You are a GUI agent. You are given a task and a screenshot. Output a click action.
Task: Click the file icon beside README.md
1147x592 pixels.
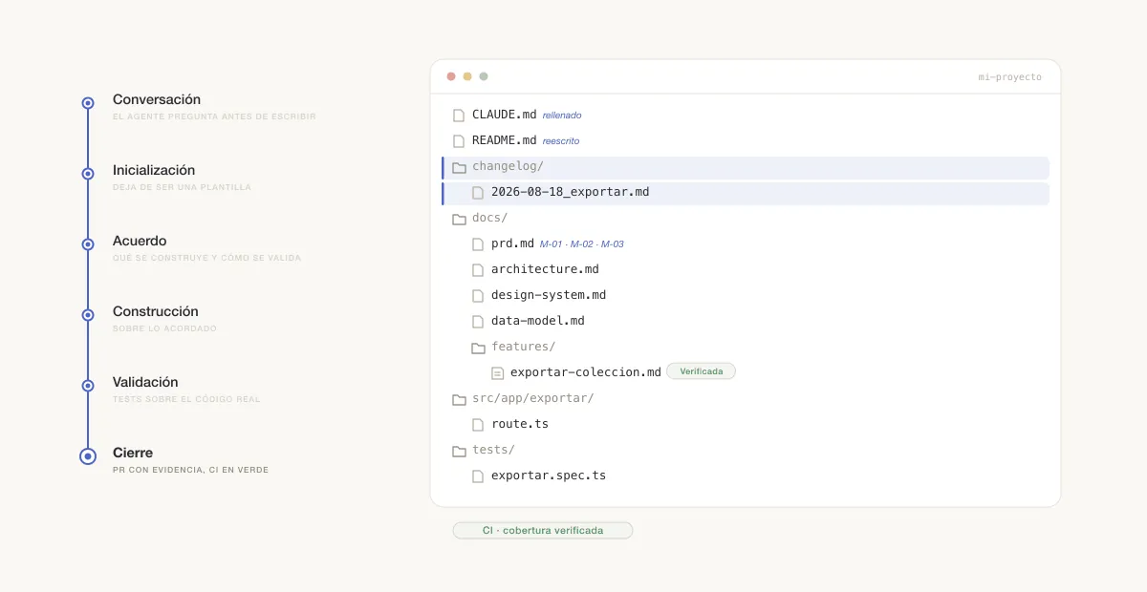(459, 140)
